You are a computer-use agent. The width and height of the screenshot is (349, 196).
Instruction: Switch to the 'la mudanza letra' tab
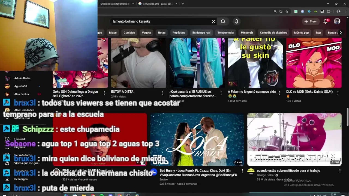pyautogui.click(x=158, y=4)
